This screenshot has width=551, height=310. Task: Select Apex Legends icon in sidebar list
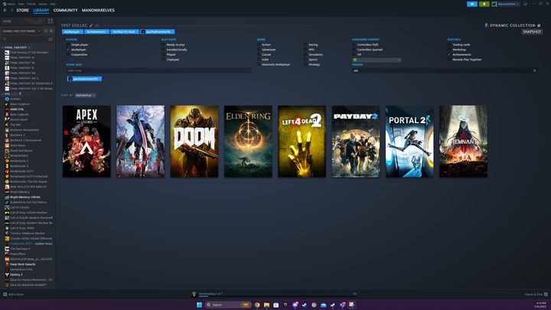pyautogui.click(x=7, y=114)
